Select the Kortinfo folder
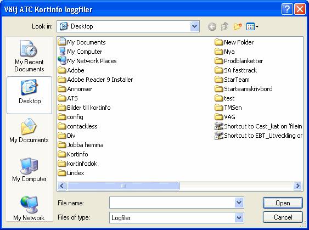This screenshot has height=230, width=309. click(x=73, y=154)
